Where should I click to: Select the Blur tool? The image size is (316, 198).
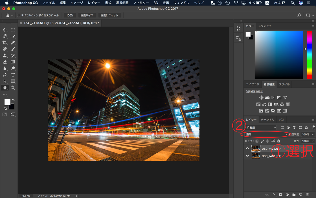[x=5, y=68]
